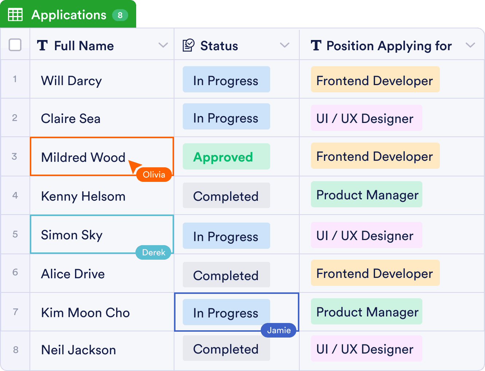Click the table grid icon beside Applications
Viewport: 485px width, 371px height.
(15, 15)
